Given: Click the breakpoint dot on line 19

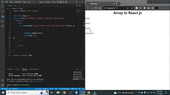Looking at the screenshot, I should [x=6, y=55].
